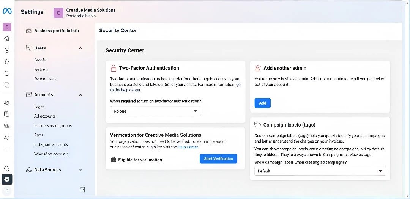Open the Help question mark icon

pos(7,191)
